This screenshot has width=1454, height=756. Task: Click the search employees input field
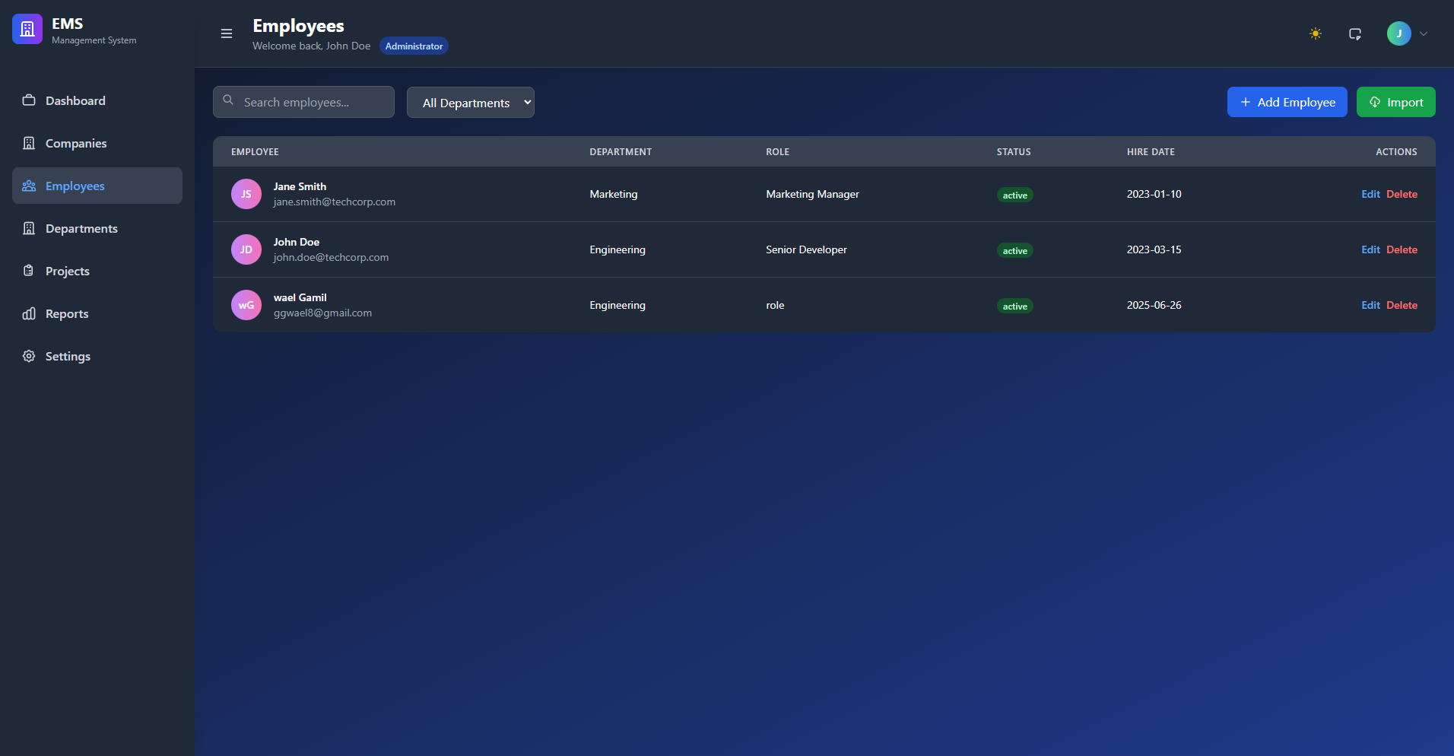(303, 101)
